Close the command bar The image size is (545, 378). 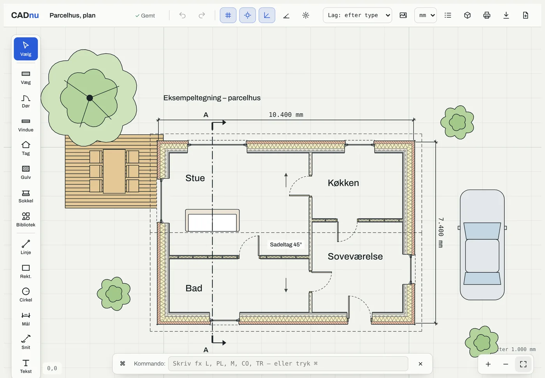click(420, 364)
